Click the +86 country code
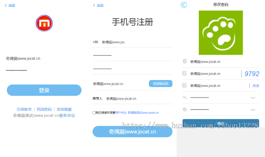 [95, 42]
